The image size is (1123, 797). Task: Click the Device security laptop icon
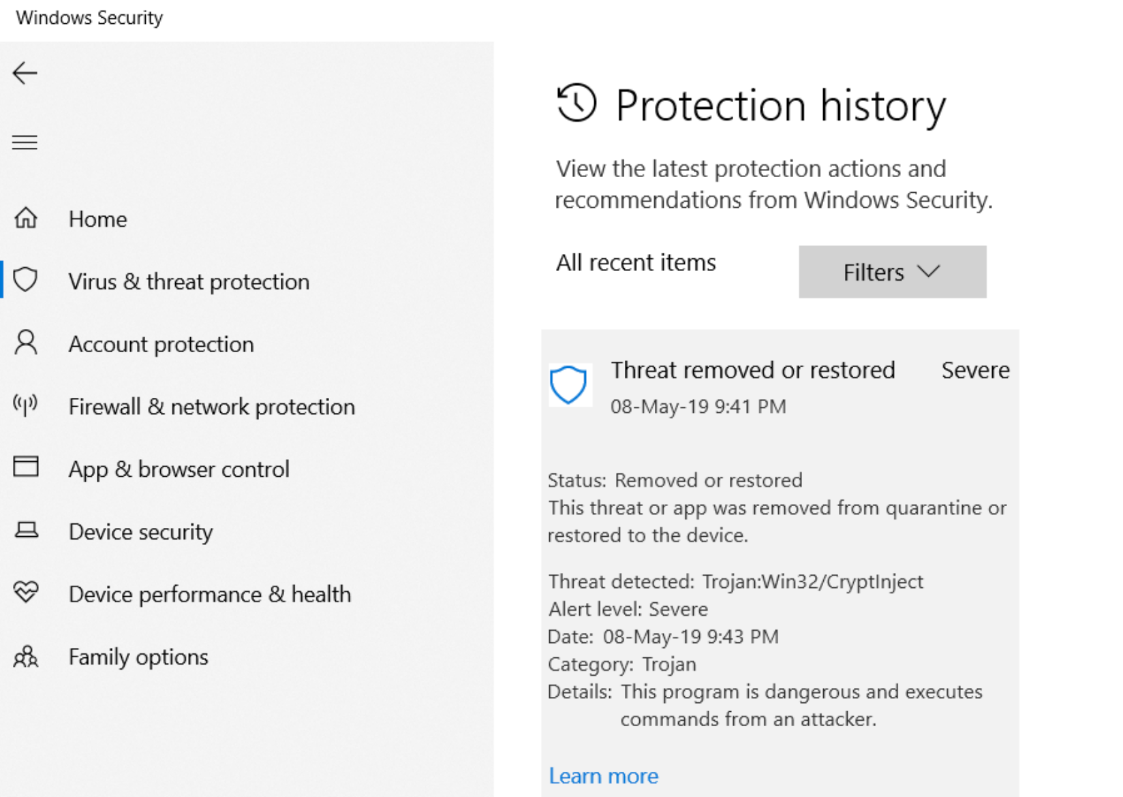click(x=25, y=531)
